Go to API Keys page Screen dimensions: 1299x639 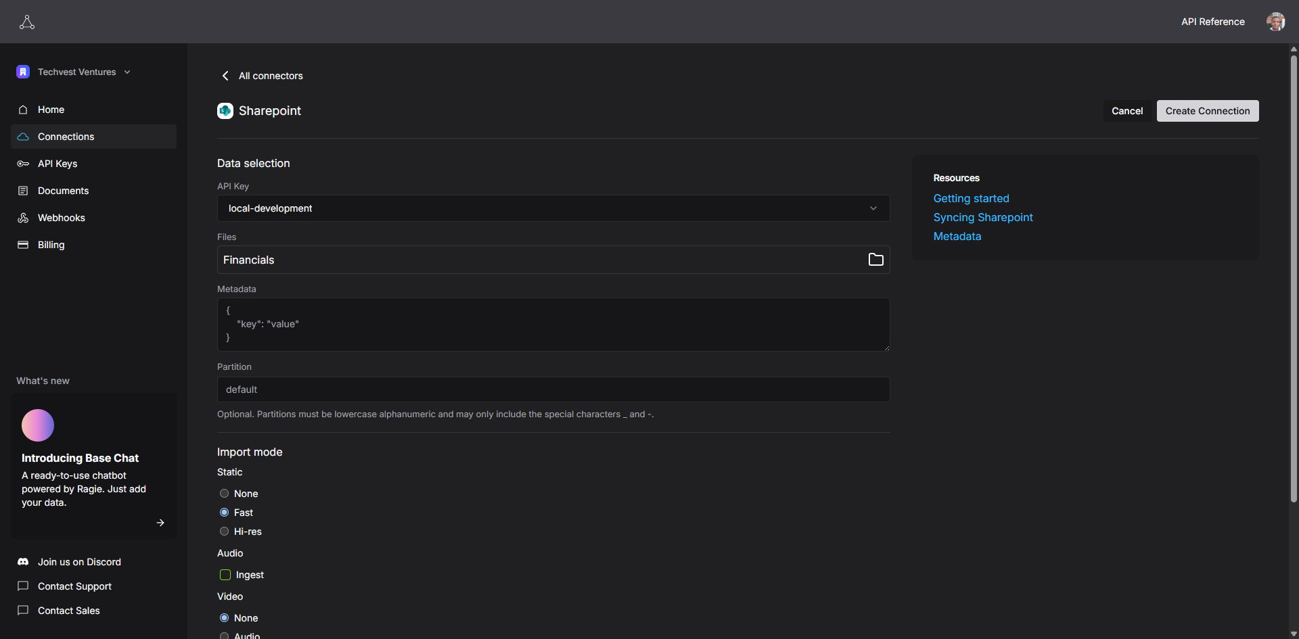(93, 164)
